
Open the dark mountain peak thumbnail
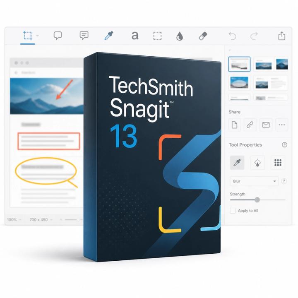click(x=282, y=64)
